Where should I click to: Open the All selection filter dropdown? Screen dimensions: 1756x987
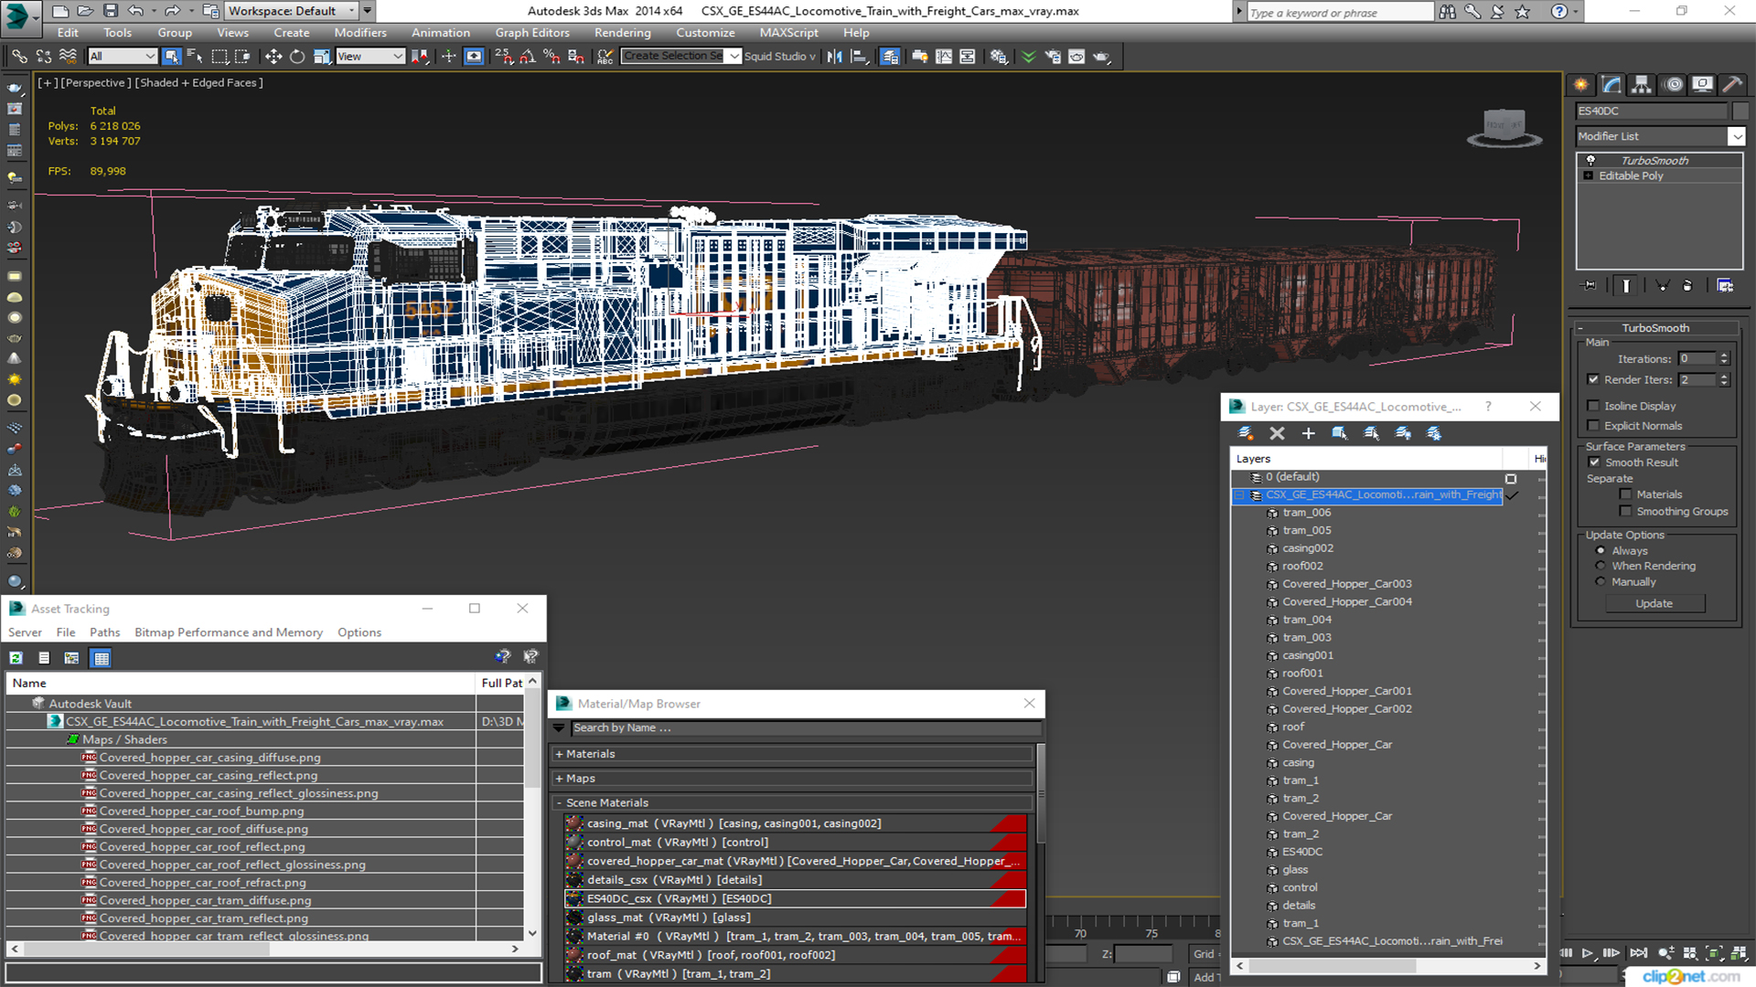[123, 57]
